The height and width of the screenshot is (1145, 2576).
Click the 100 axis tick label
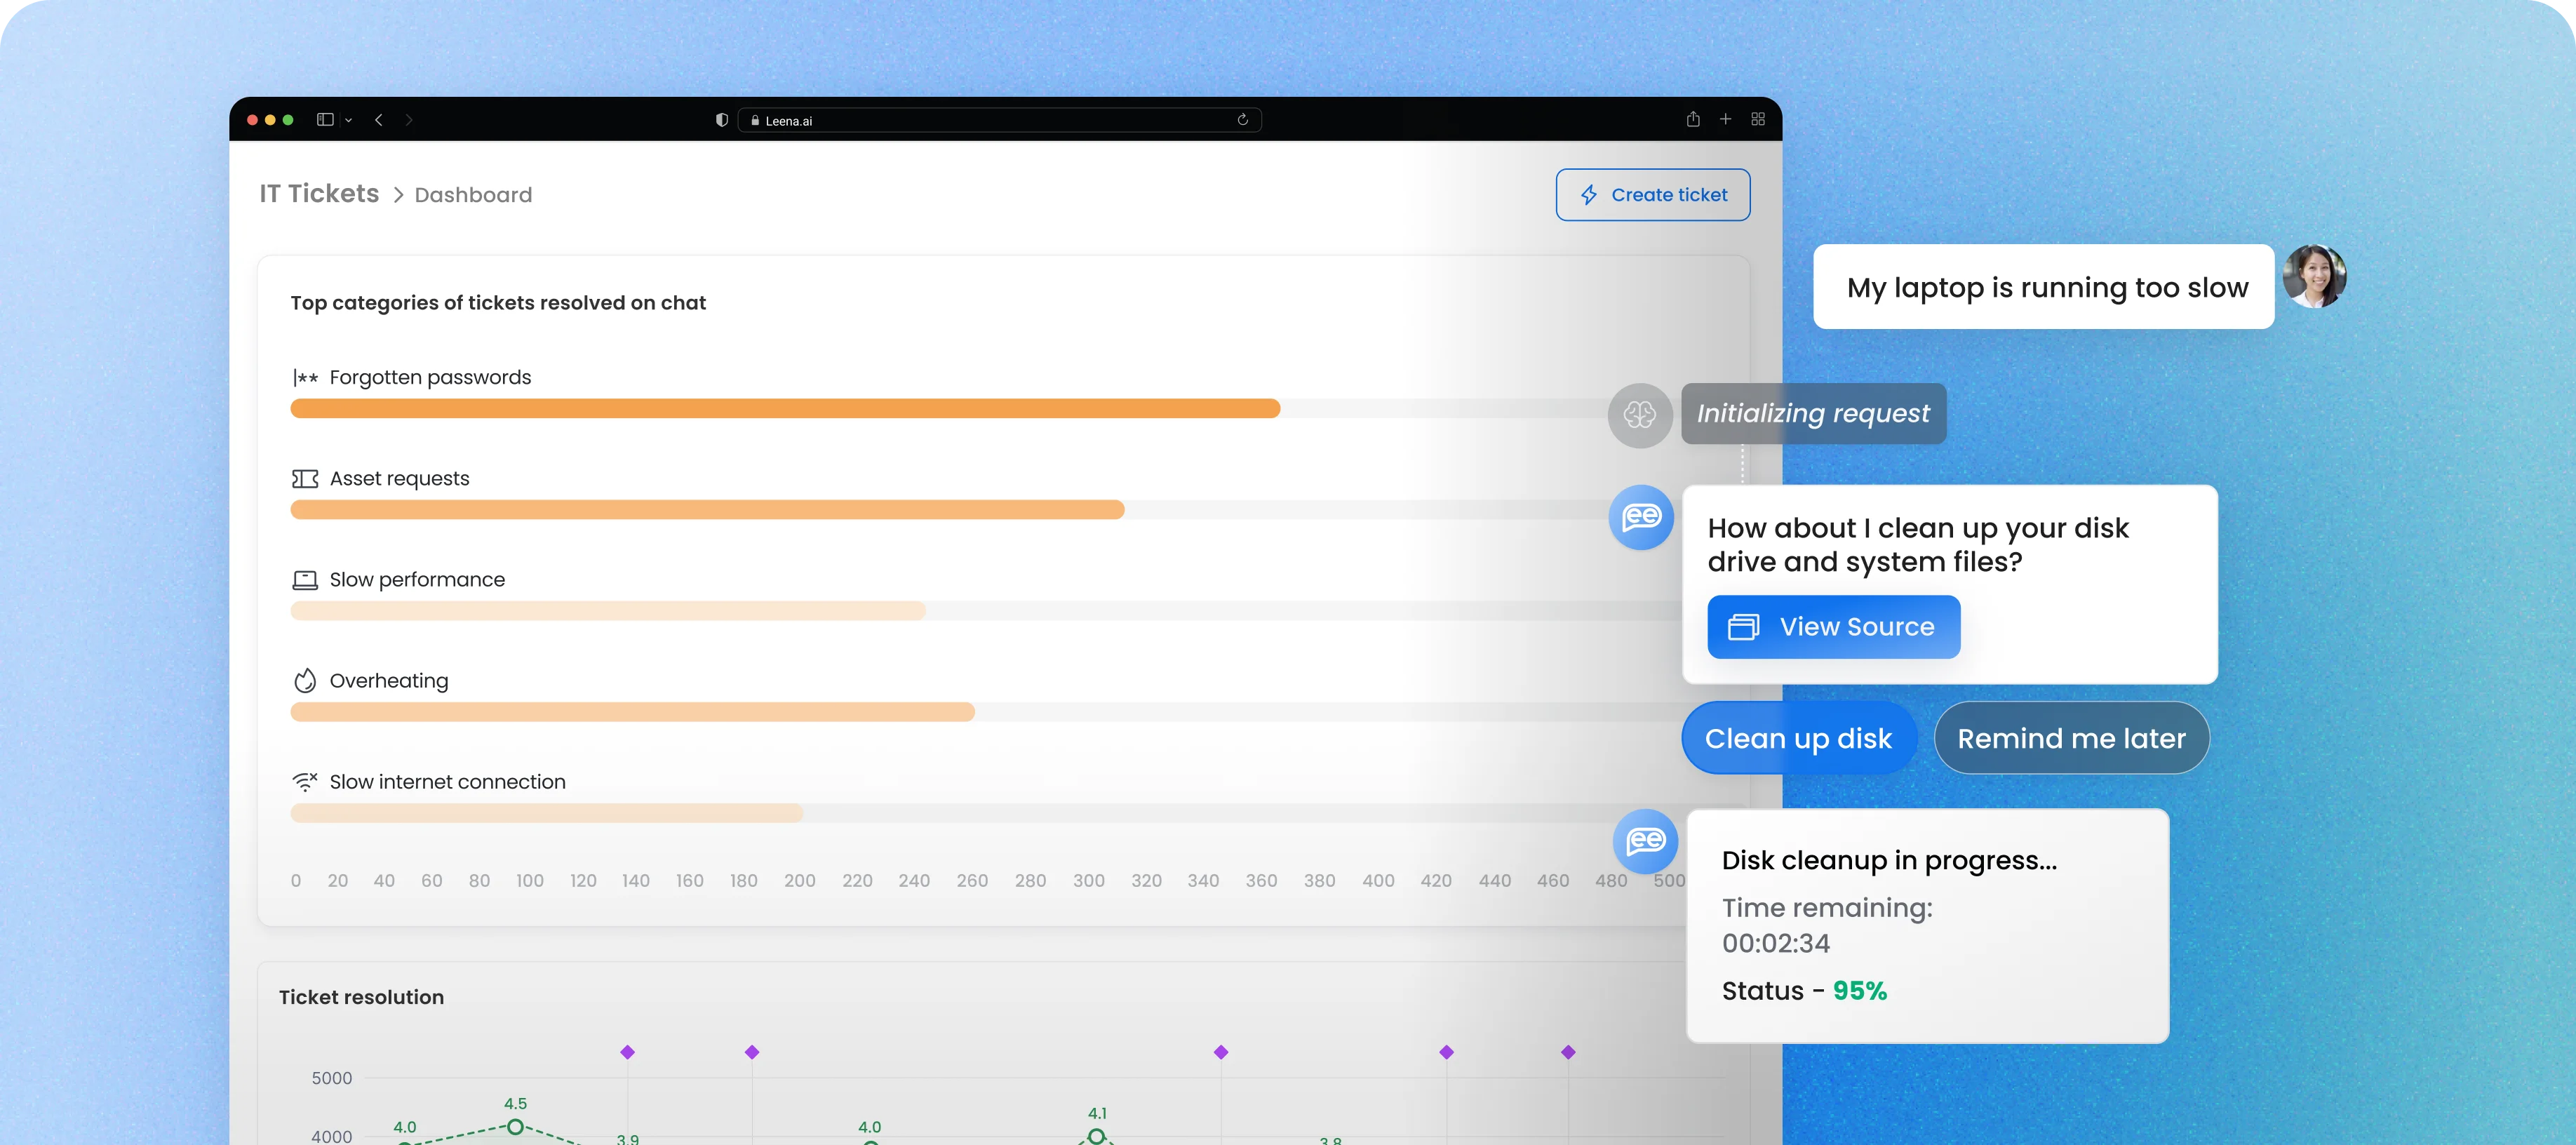tap(529, 881)
